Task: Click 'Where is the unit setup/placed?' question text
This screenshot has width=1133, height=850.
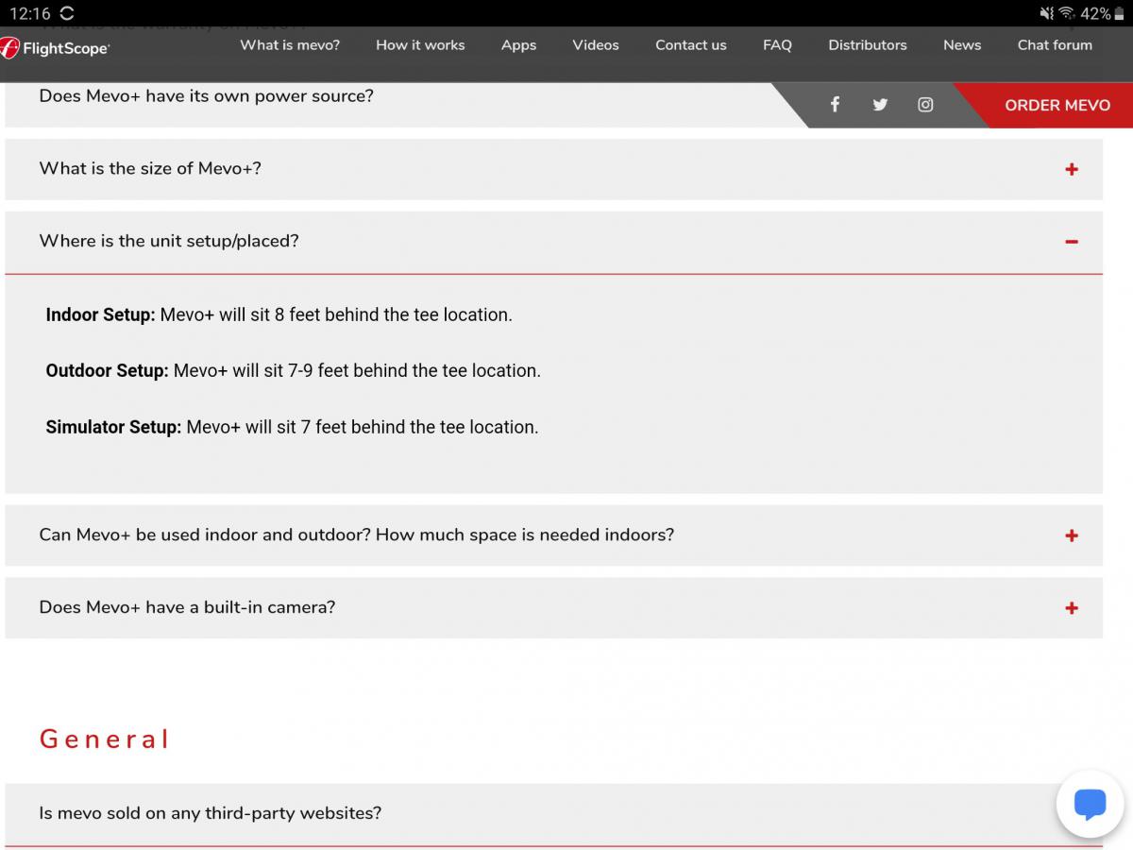Action: (x=169, y=241)
